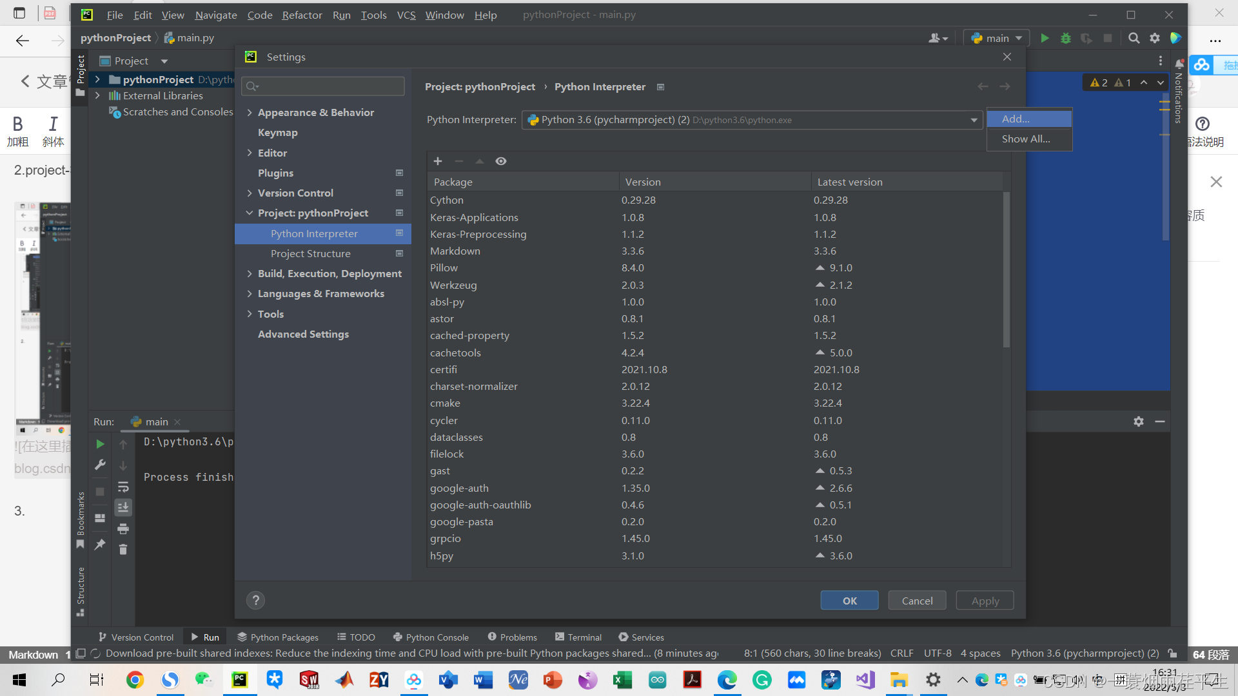This screenshot has width=1238, height=696.
Task: Click the PyCharm icon in Windows taskbar
Action: (239, 679)
